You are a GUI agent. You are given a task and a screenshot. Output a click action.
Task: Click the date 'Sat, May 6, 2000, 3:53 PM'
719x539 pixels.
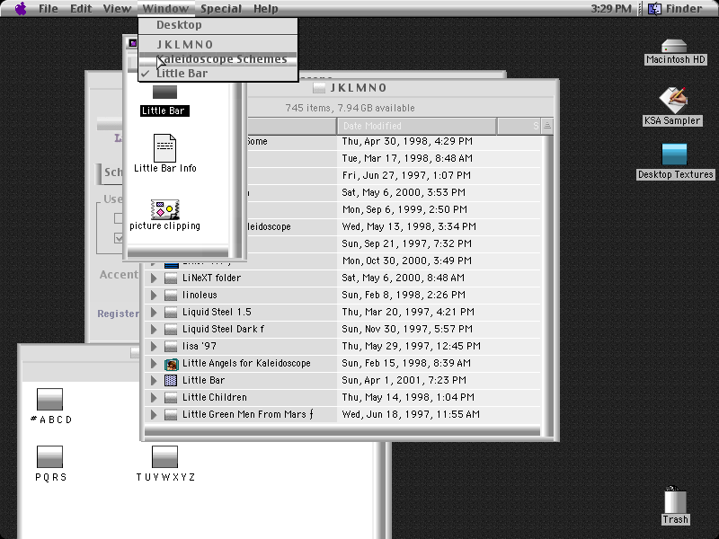pos(404,192)
